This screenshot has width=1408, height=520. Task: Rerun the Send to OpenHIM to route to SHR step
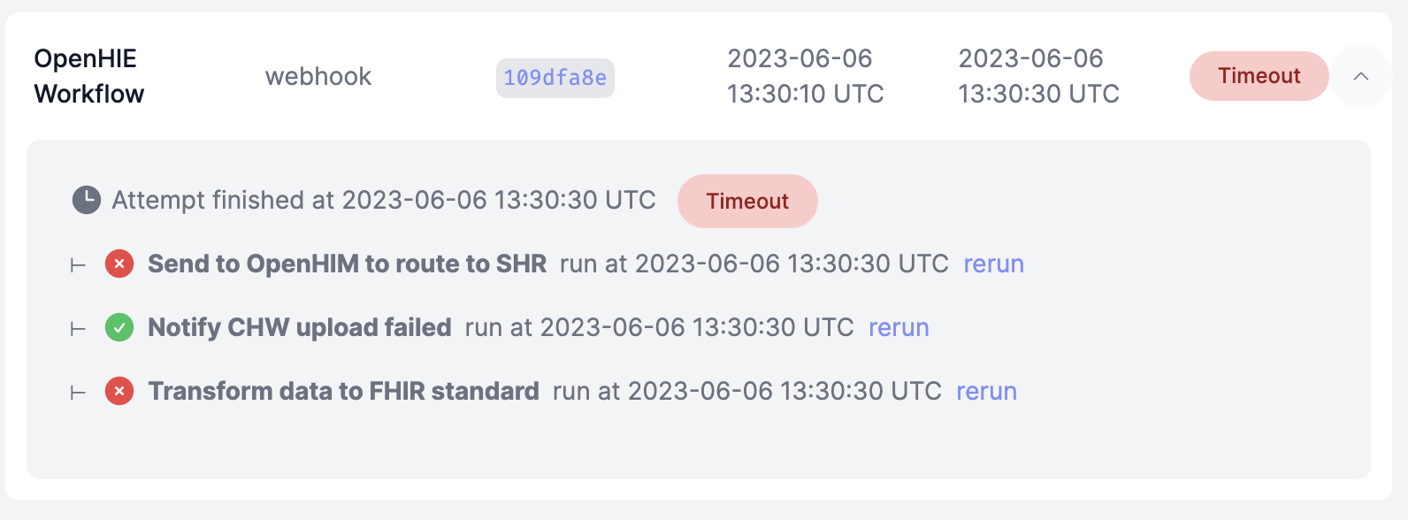point(993,264)
